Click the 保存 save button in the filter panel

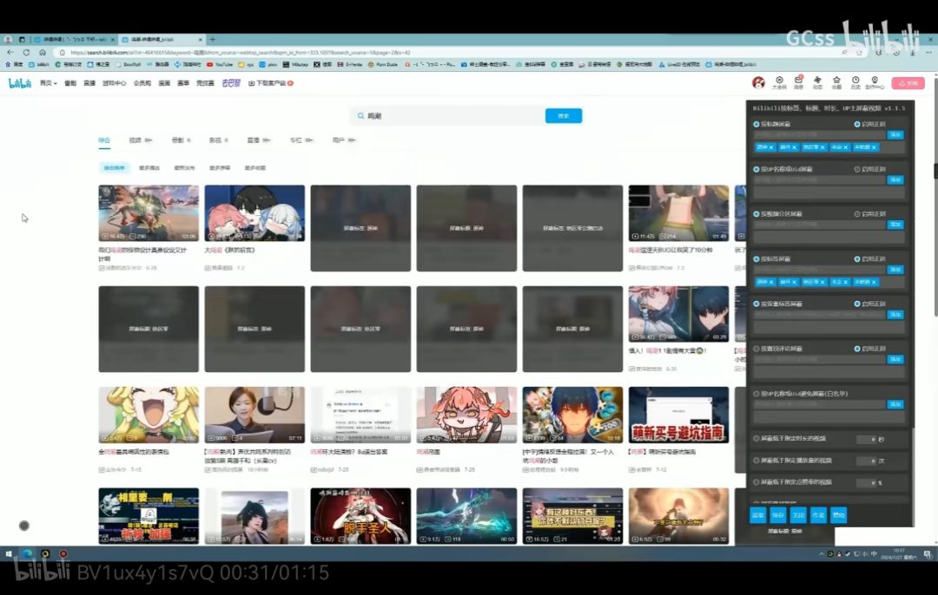pos(777,515)
